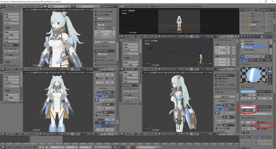Toggle the グリッド floor checkbox

click(96, 28)
